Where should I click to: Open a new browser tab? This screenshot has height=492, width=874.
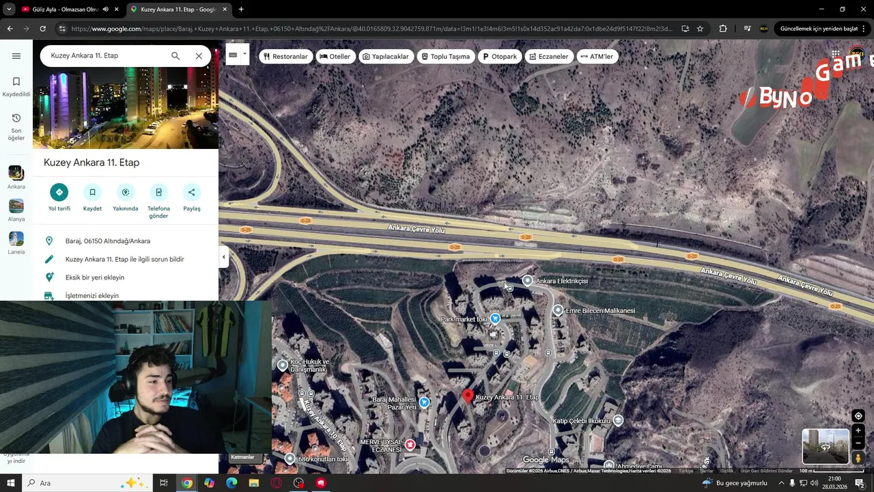241,10
